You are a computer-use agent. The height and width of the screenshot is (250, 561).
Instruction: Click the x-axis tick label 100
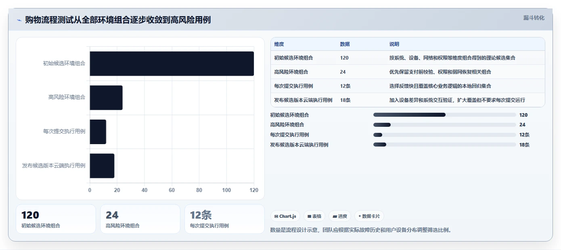click(226, 190)
